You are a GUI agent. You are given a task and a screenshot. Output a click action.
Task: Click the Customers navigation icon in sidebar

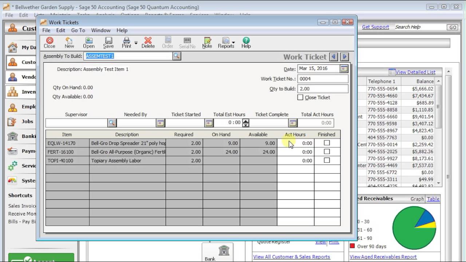13,62
